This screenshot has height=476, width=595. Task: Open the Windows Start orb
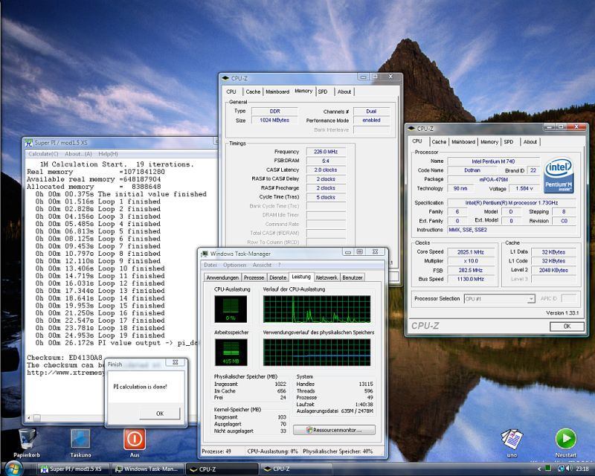coord(14,469)
